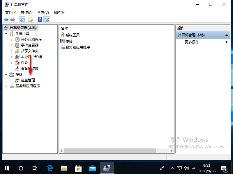The image size is (233, 174).
Task: Click the forward navigation arrow in toolbar
Action: click(13, 19)
